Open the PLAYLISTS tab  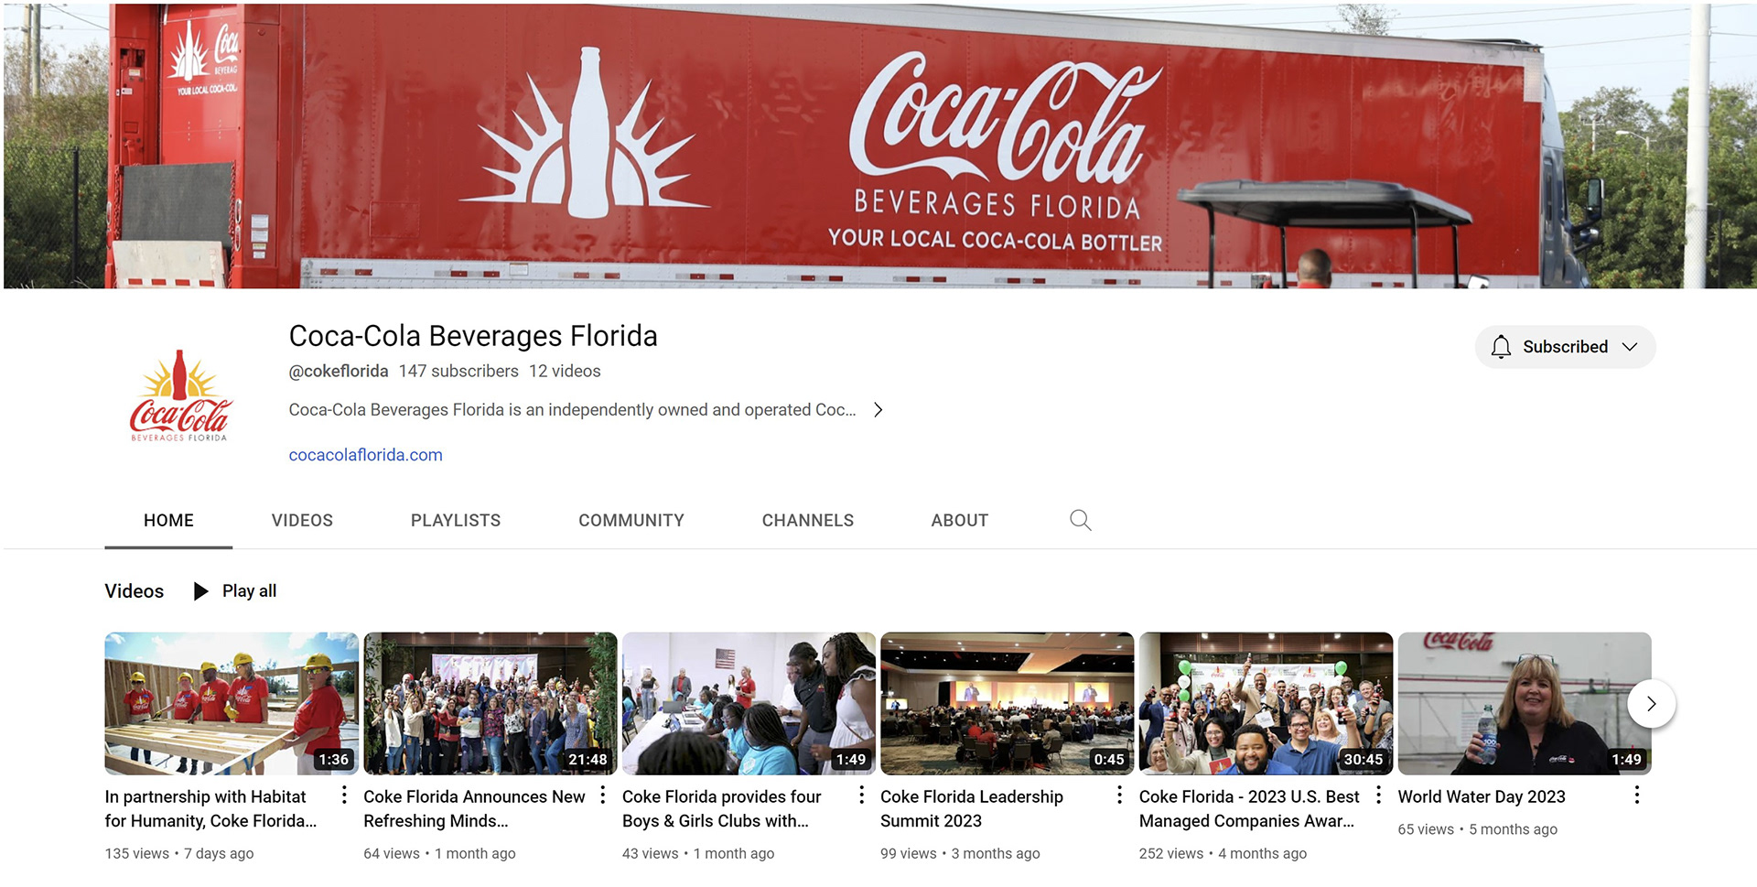pyautogui.click(x=456, y=520)
